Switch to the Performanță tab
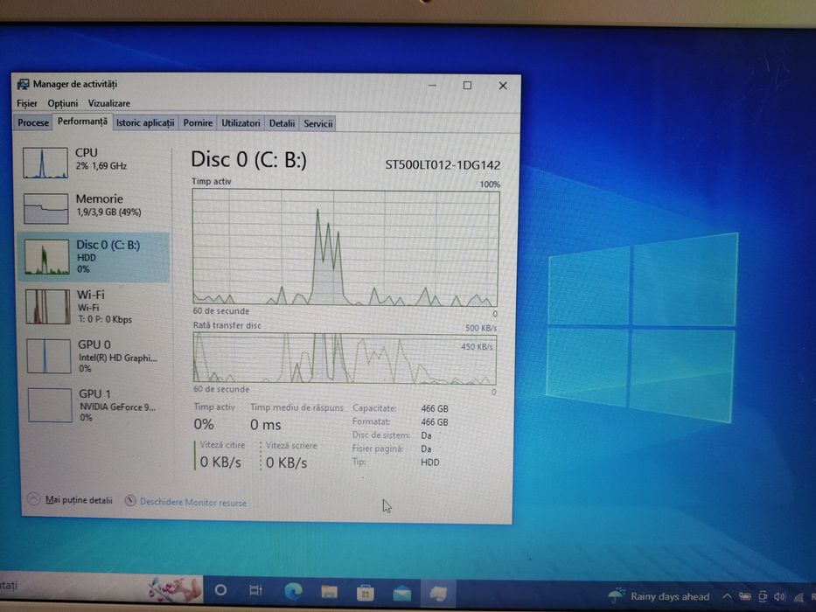Image resolution: width=816 pixels, height=612 pixels. pos(82,122)
